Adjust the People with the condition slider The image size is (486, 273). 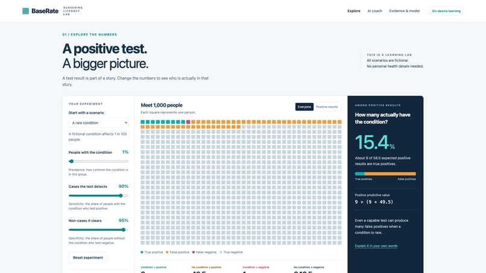[x=98, y=161]
